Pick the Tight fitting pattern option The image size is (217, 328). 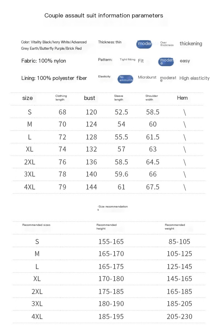127,60
